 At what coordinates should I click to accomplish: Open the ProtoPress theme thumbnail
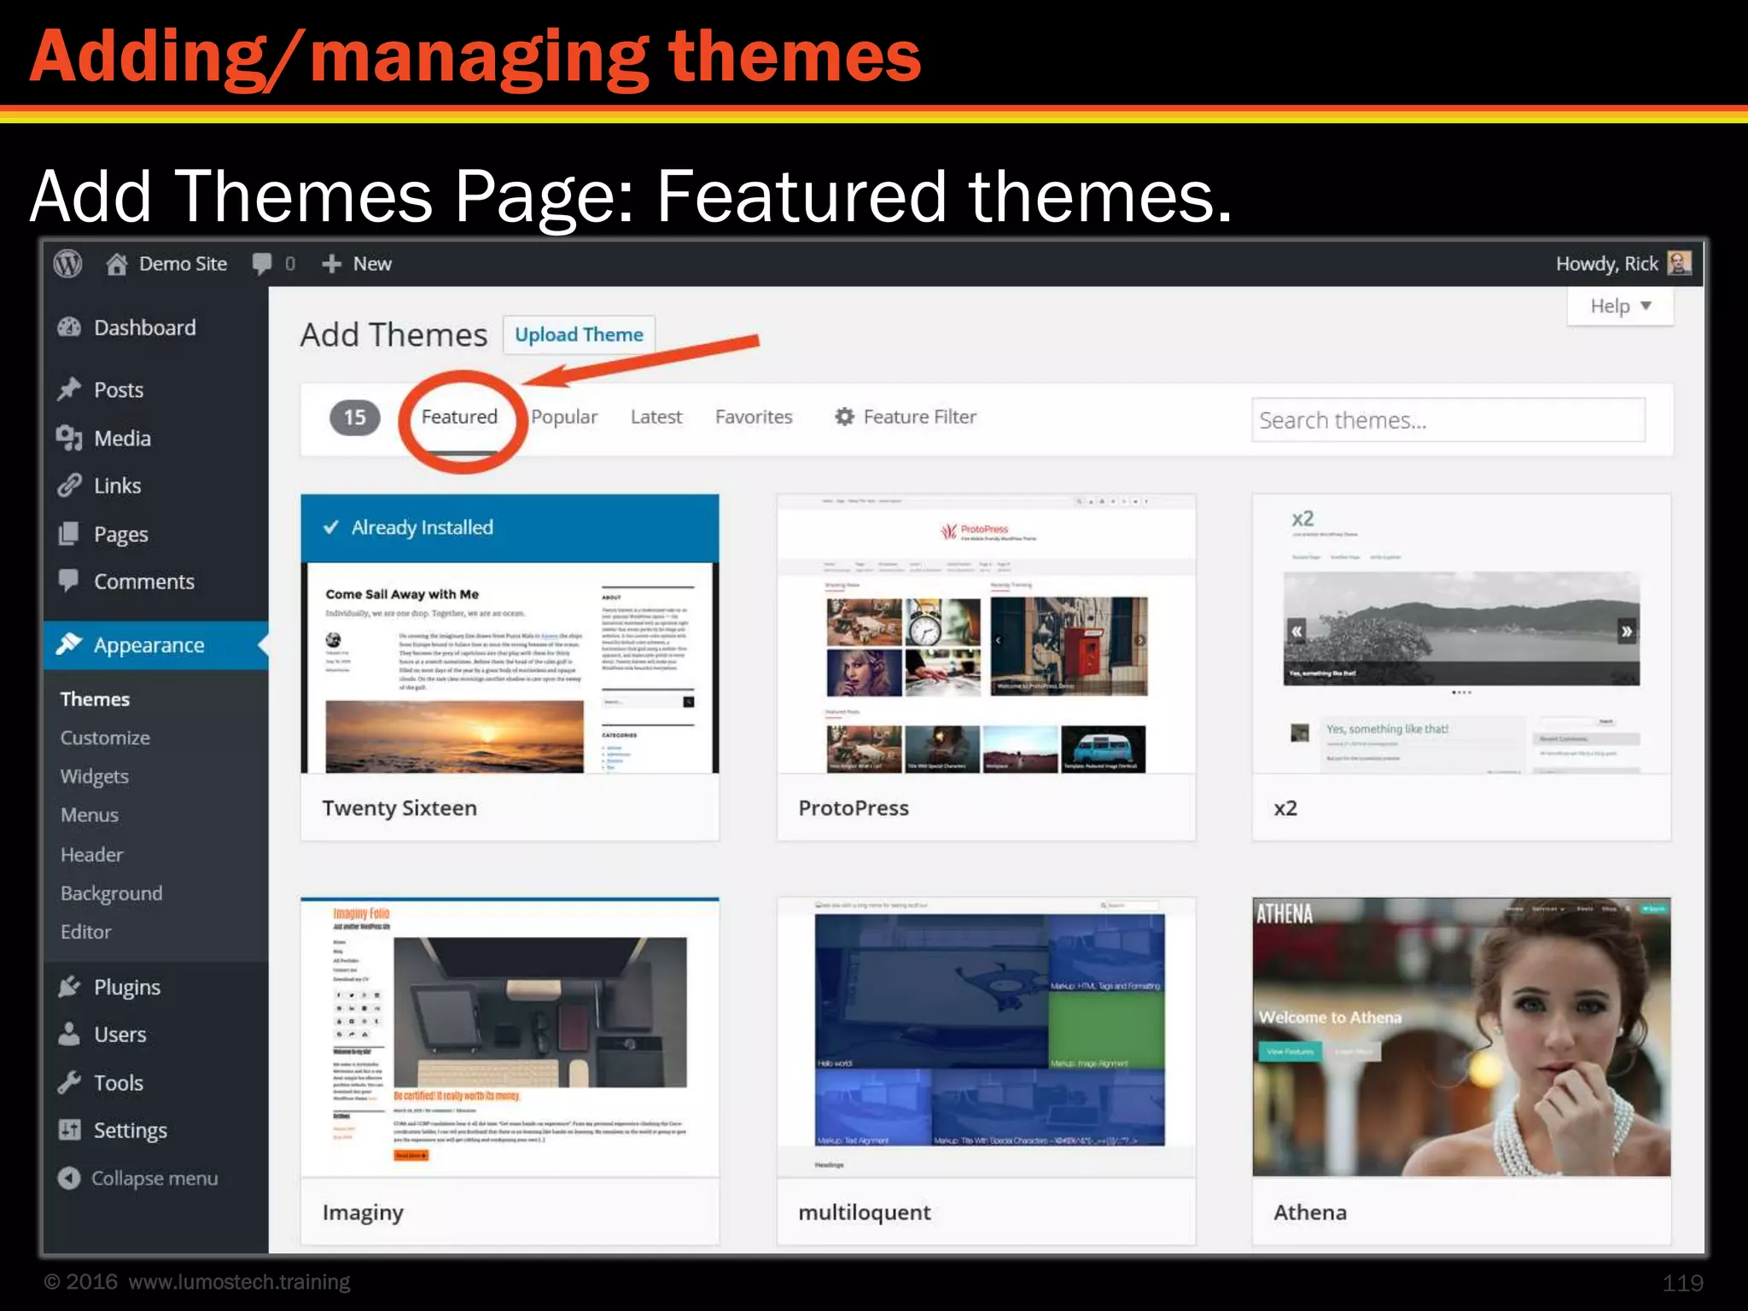(986, 633)
